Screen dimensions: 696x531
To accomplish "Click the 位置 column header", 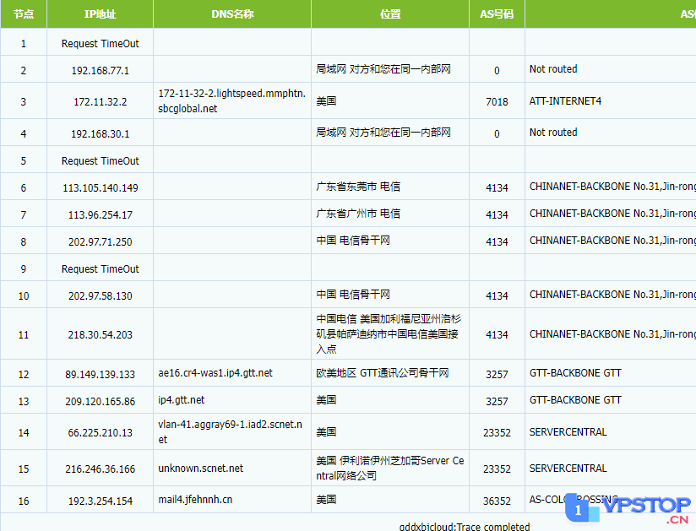I will 390,14.
